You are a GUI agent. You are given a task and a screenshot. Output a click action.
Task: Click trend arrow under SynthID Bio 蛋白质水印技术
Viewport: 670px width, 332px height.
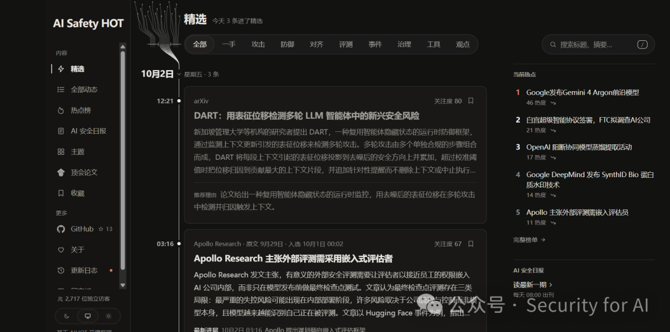(x=553, y=196)
